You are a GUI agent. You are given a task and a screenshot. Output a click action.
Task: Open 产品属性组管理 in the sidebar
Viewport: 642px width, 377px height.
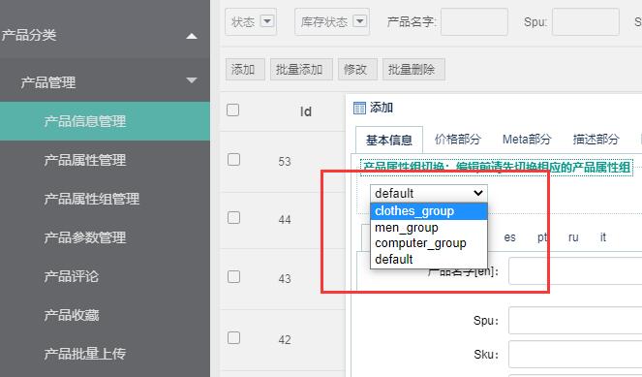click(92, 199)
